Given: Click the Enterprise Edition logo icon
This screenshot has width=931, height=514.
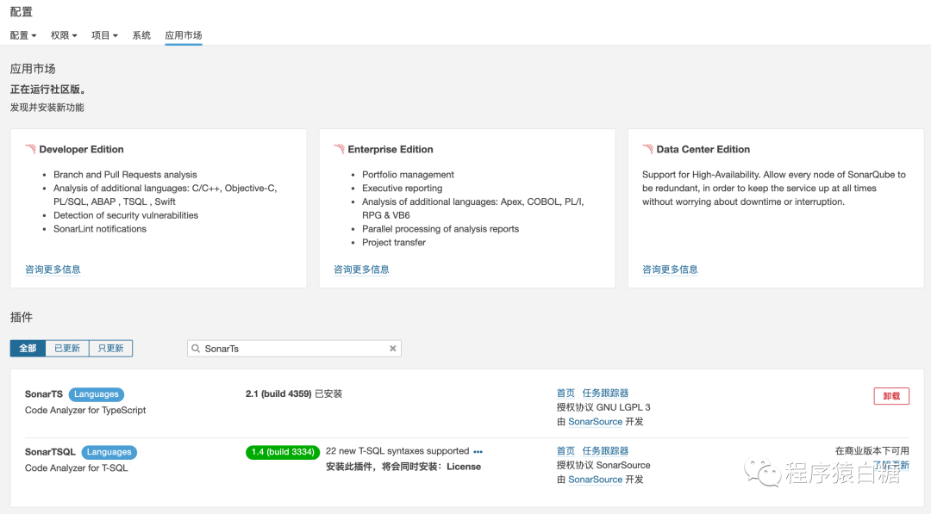Looking at the screenshot, I should 339,149.
